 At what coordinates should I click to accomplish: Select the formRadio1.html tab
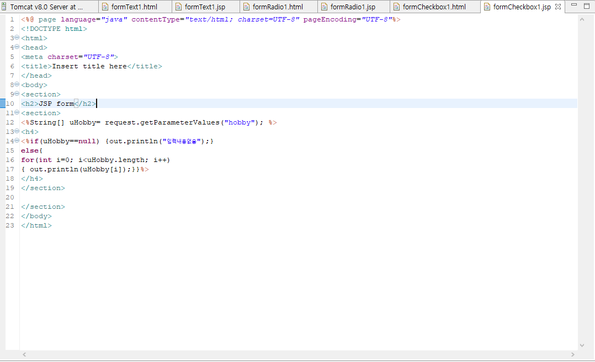pyautogui.click(x=278, y=7)
